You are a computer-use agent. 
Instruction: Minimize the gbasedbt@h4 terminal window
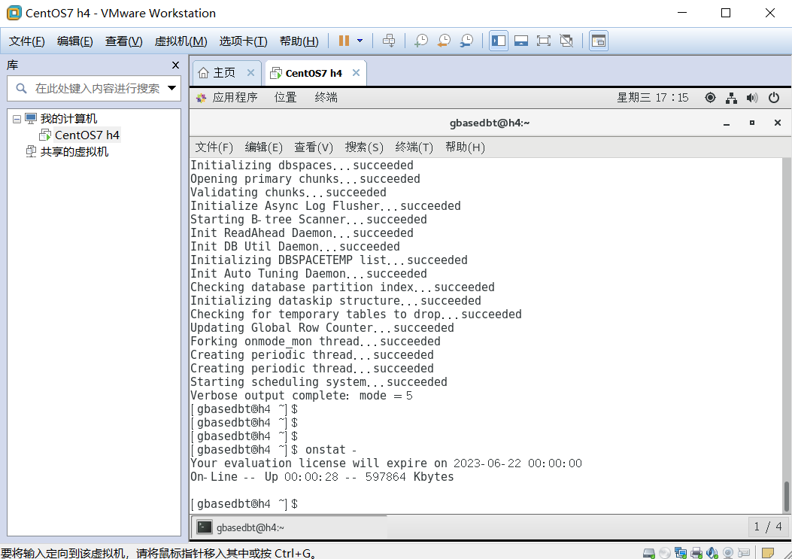(x=727, y=123)
